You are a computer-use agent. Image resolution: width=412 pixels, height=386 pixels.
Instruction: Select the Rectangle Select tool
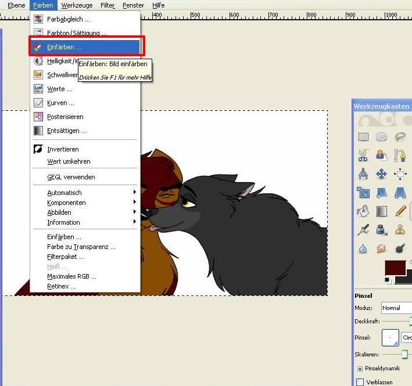(363, 137)
